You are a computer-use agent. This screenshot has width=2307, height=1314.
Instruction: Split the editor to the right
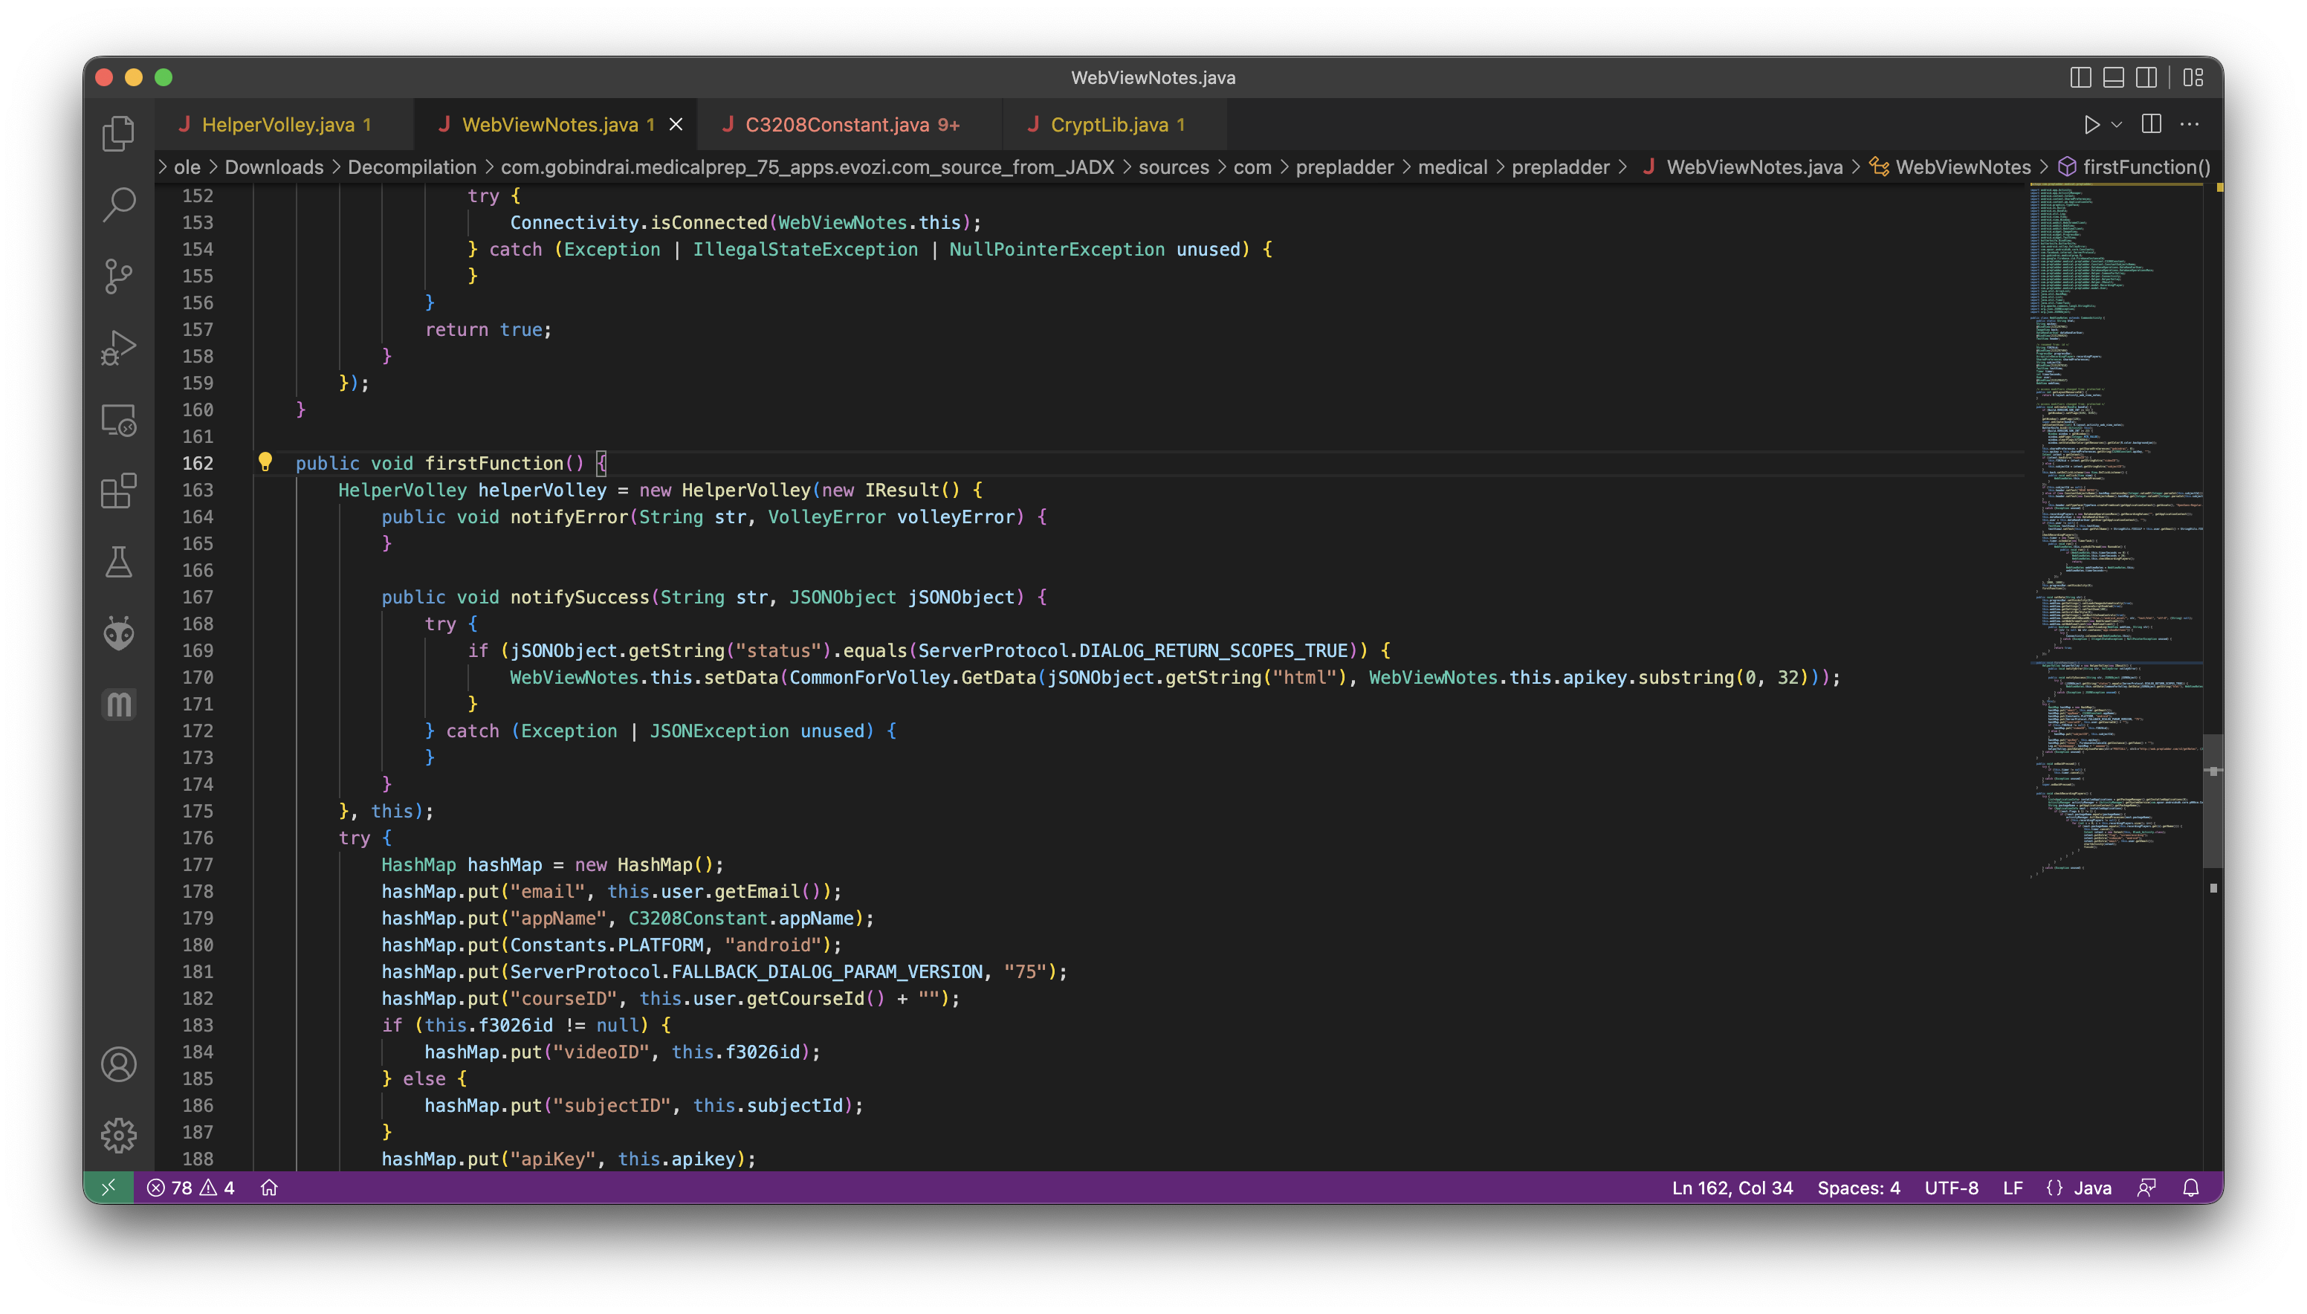click(x=2151, y=125)
